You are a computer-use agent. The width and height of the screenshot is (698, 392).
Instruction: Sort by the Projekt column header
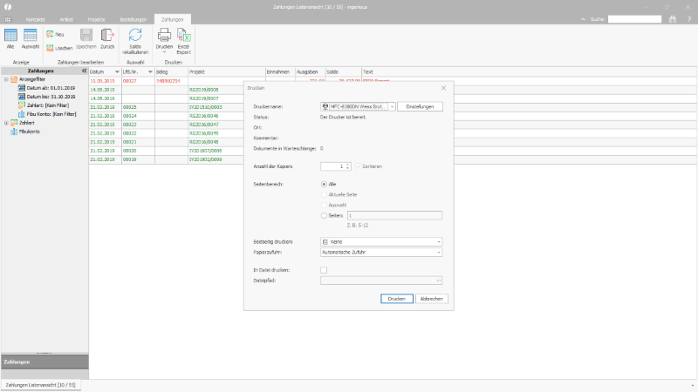(x=227, y=71)
